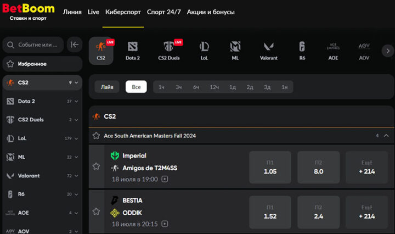Click the event search input field
Screen dimensions: 395x234
click(x=36, y=45)
